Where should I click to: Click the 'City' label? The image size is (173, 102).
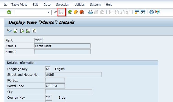(10, 92)
